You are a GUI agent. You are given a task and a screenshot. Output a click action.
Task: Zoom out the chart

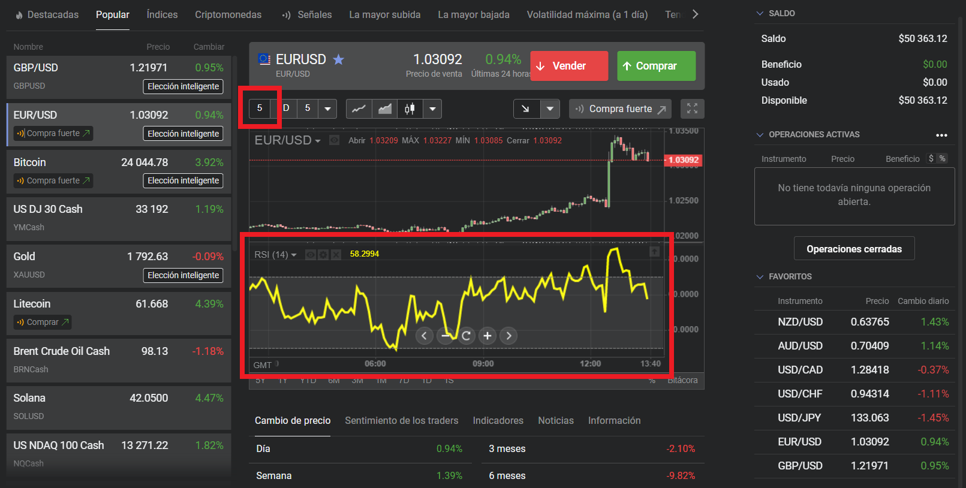(x=445, y=336)
